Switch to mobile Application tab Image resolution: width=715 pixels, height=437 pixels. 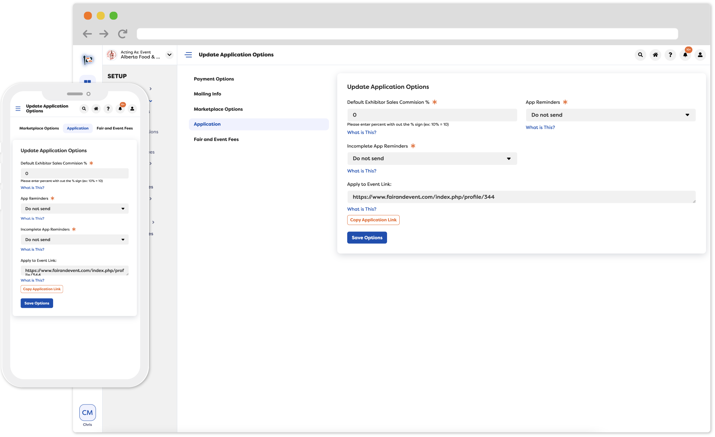(78, 128)
